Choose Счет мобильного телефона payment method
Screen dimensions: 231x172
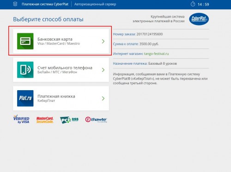(61, 70)
